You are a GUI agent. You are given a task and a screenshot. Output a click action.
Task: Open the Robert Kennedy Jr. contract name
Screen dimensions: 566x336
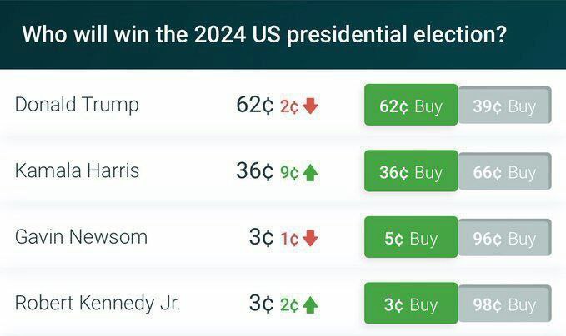(x=97, y=304)
